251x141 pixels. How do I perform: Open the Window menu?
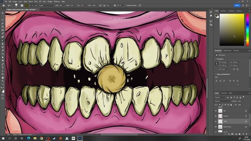[x=57, y=2]
